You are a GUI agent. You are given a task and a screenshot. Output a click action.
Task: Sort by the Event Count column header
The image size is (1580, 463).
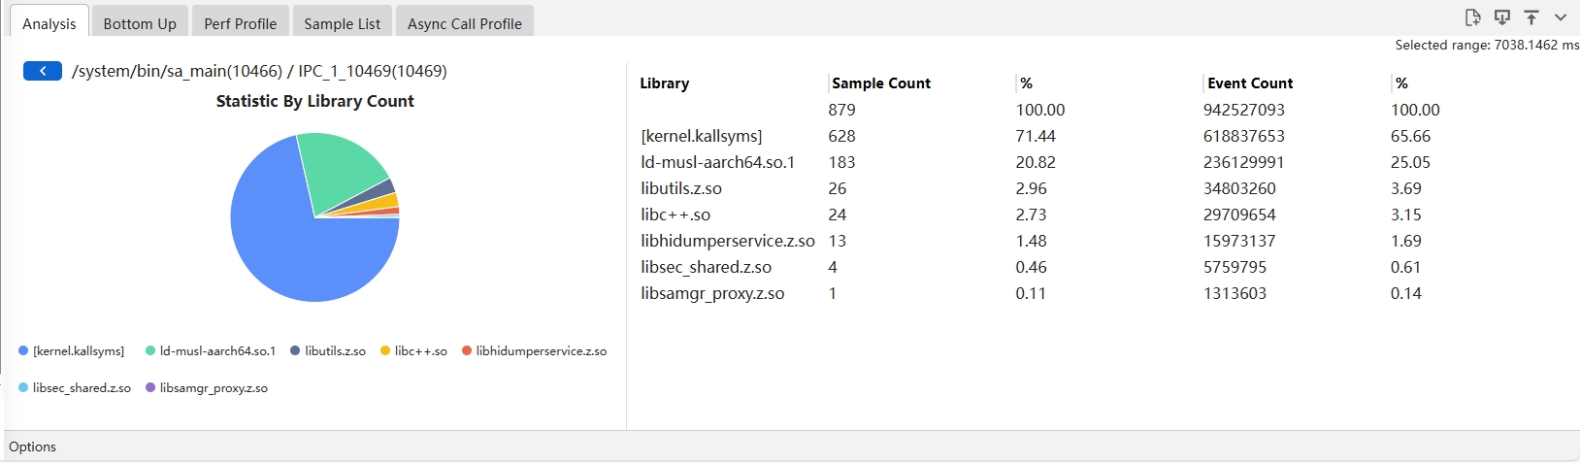pos(1250,83)
